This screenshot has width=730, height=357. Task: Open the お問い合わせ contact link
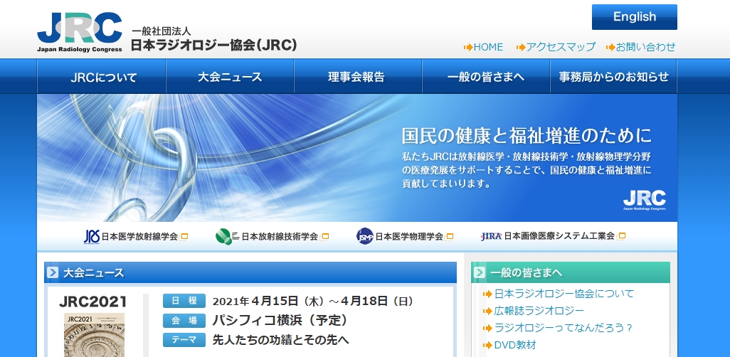(645, 47)
